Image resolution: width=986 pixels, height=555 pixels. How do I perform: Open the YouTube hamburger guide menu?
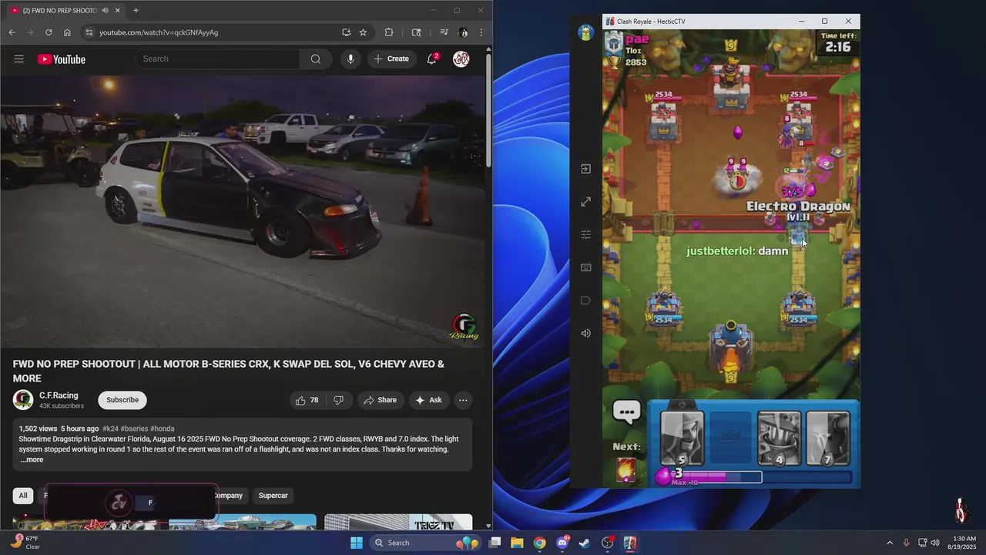click(x=18, y=59)
